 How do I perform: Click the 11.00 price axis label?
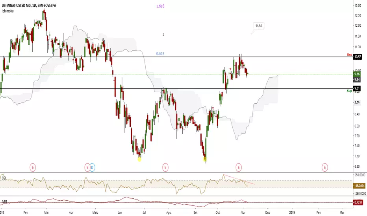tap(358, 47)
